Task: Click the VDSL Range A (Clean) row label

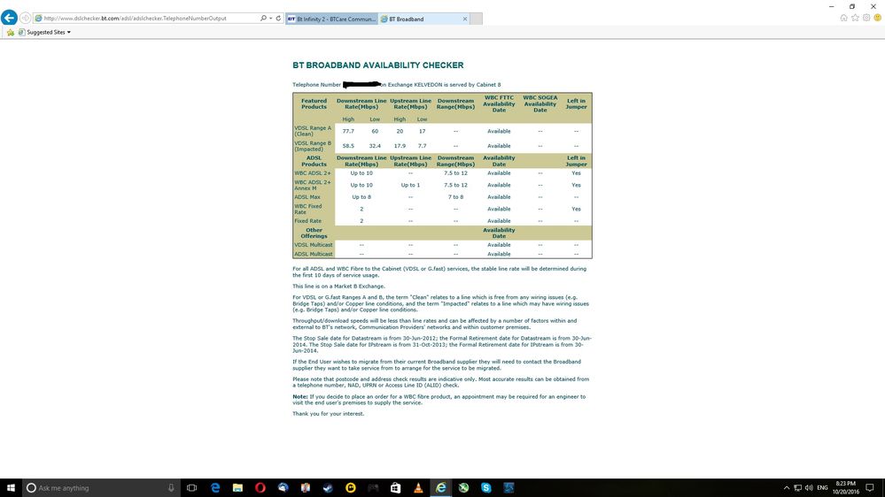Action: pyautogui.click(x=313, y=131)
